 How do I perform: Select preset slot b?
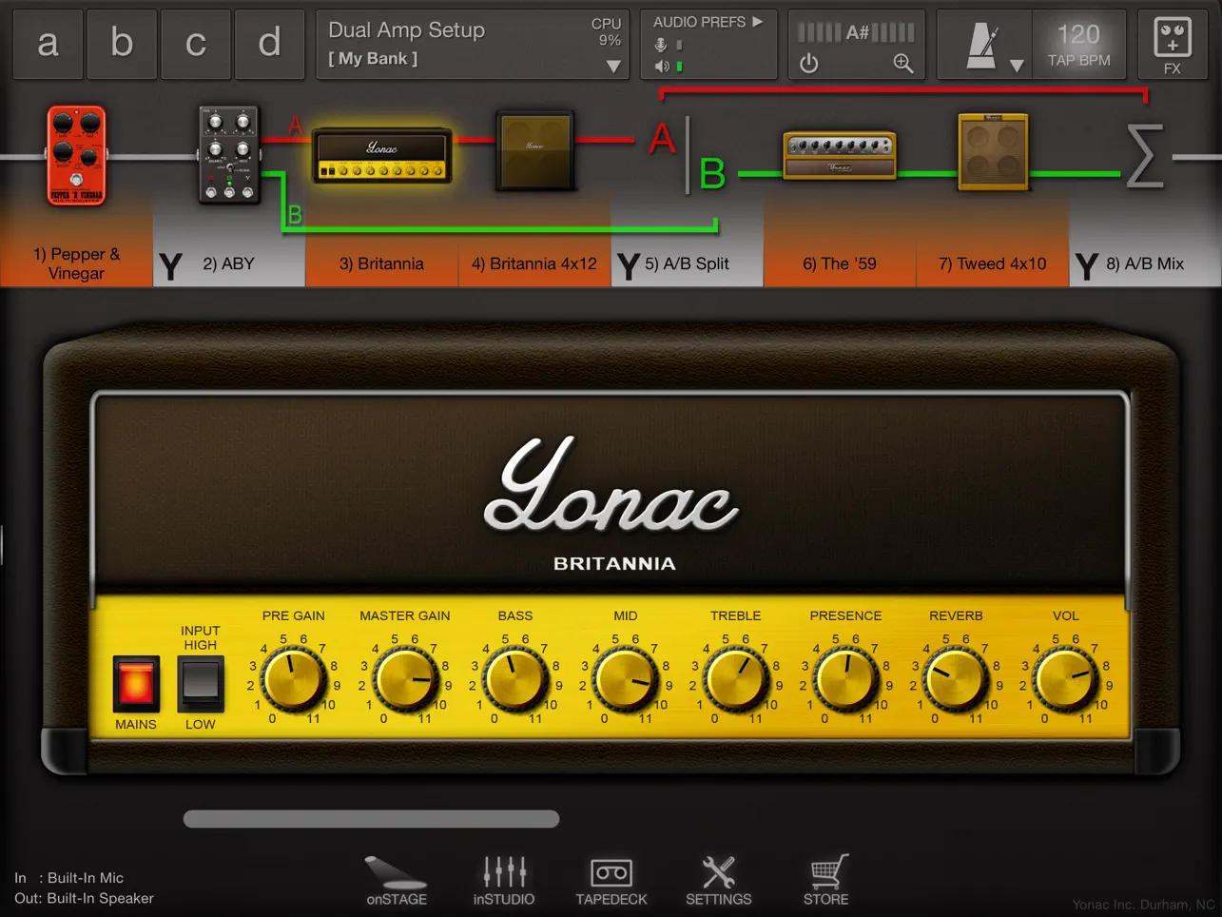coord(122,45)
